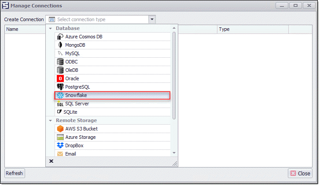Select the AWS S3 Bucket icon
Image resolution: width=320 pixels, height=186 pixels.
(x=60, y=129)
